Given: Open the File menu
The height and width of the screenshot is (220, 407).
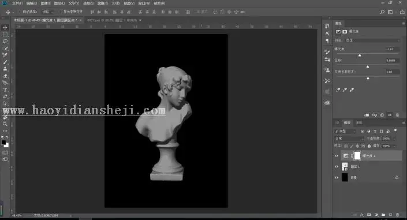Looking at the screenshot, I should tap(17, 3).
